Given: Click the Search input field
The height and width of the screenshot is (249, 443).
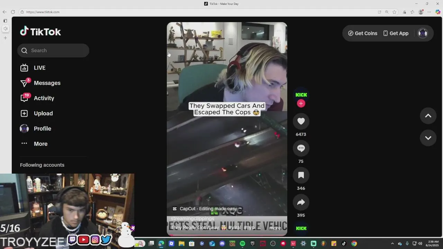Looking at the screenshot, I should click(x=53, y=50).
